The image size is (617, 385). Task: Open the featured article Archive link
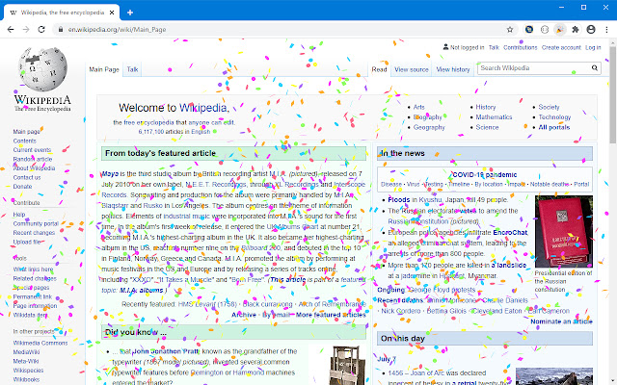tap(244, 315)
